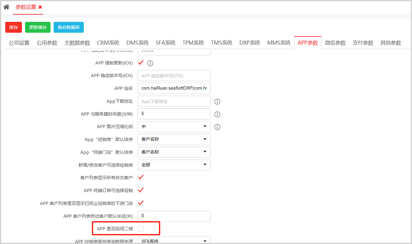The height and width of the screenshot is (244, 412).
Task: Click info icon next to APP 强制更新(IOS)
Action: (150, 63)
